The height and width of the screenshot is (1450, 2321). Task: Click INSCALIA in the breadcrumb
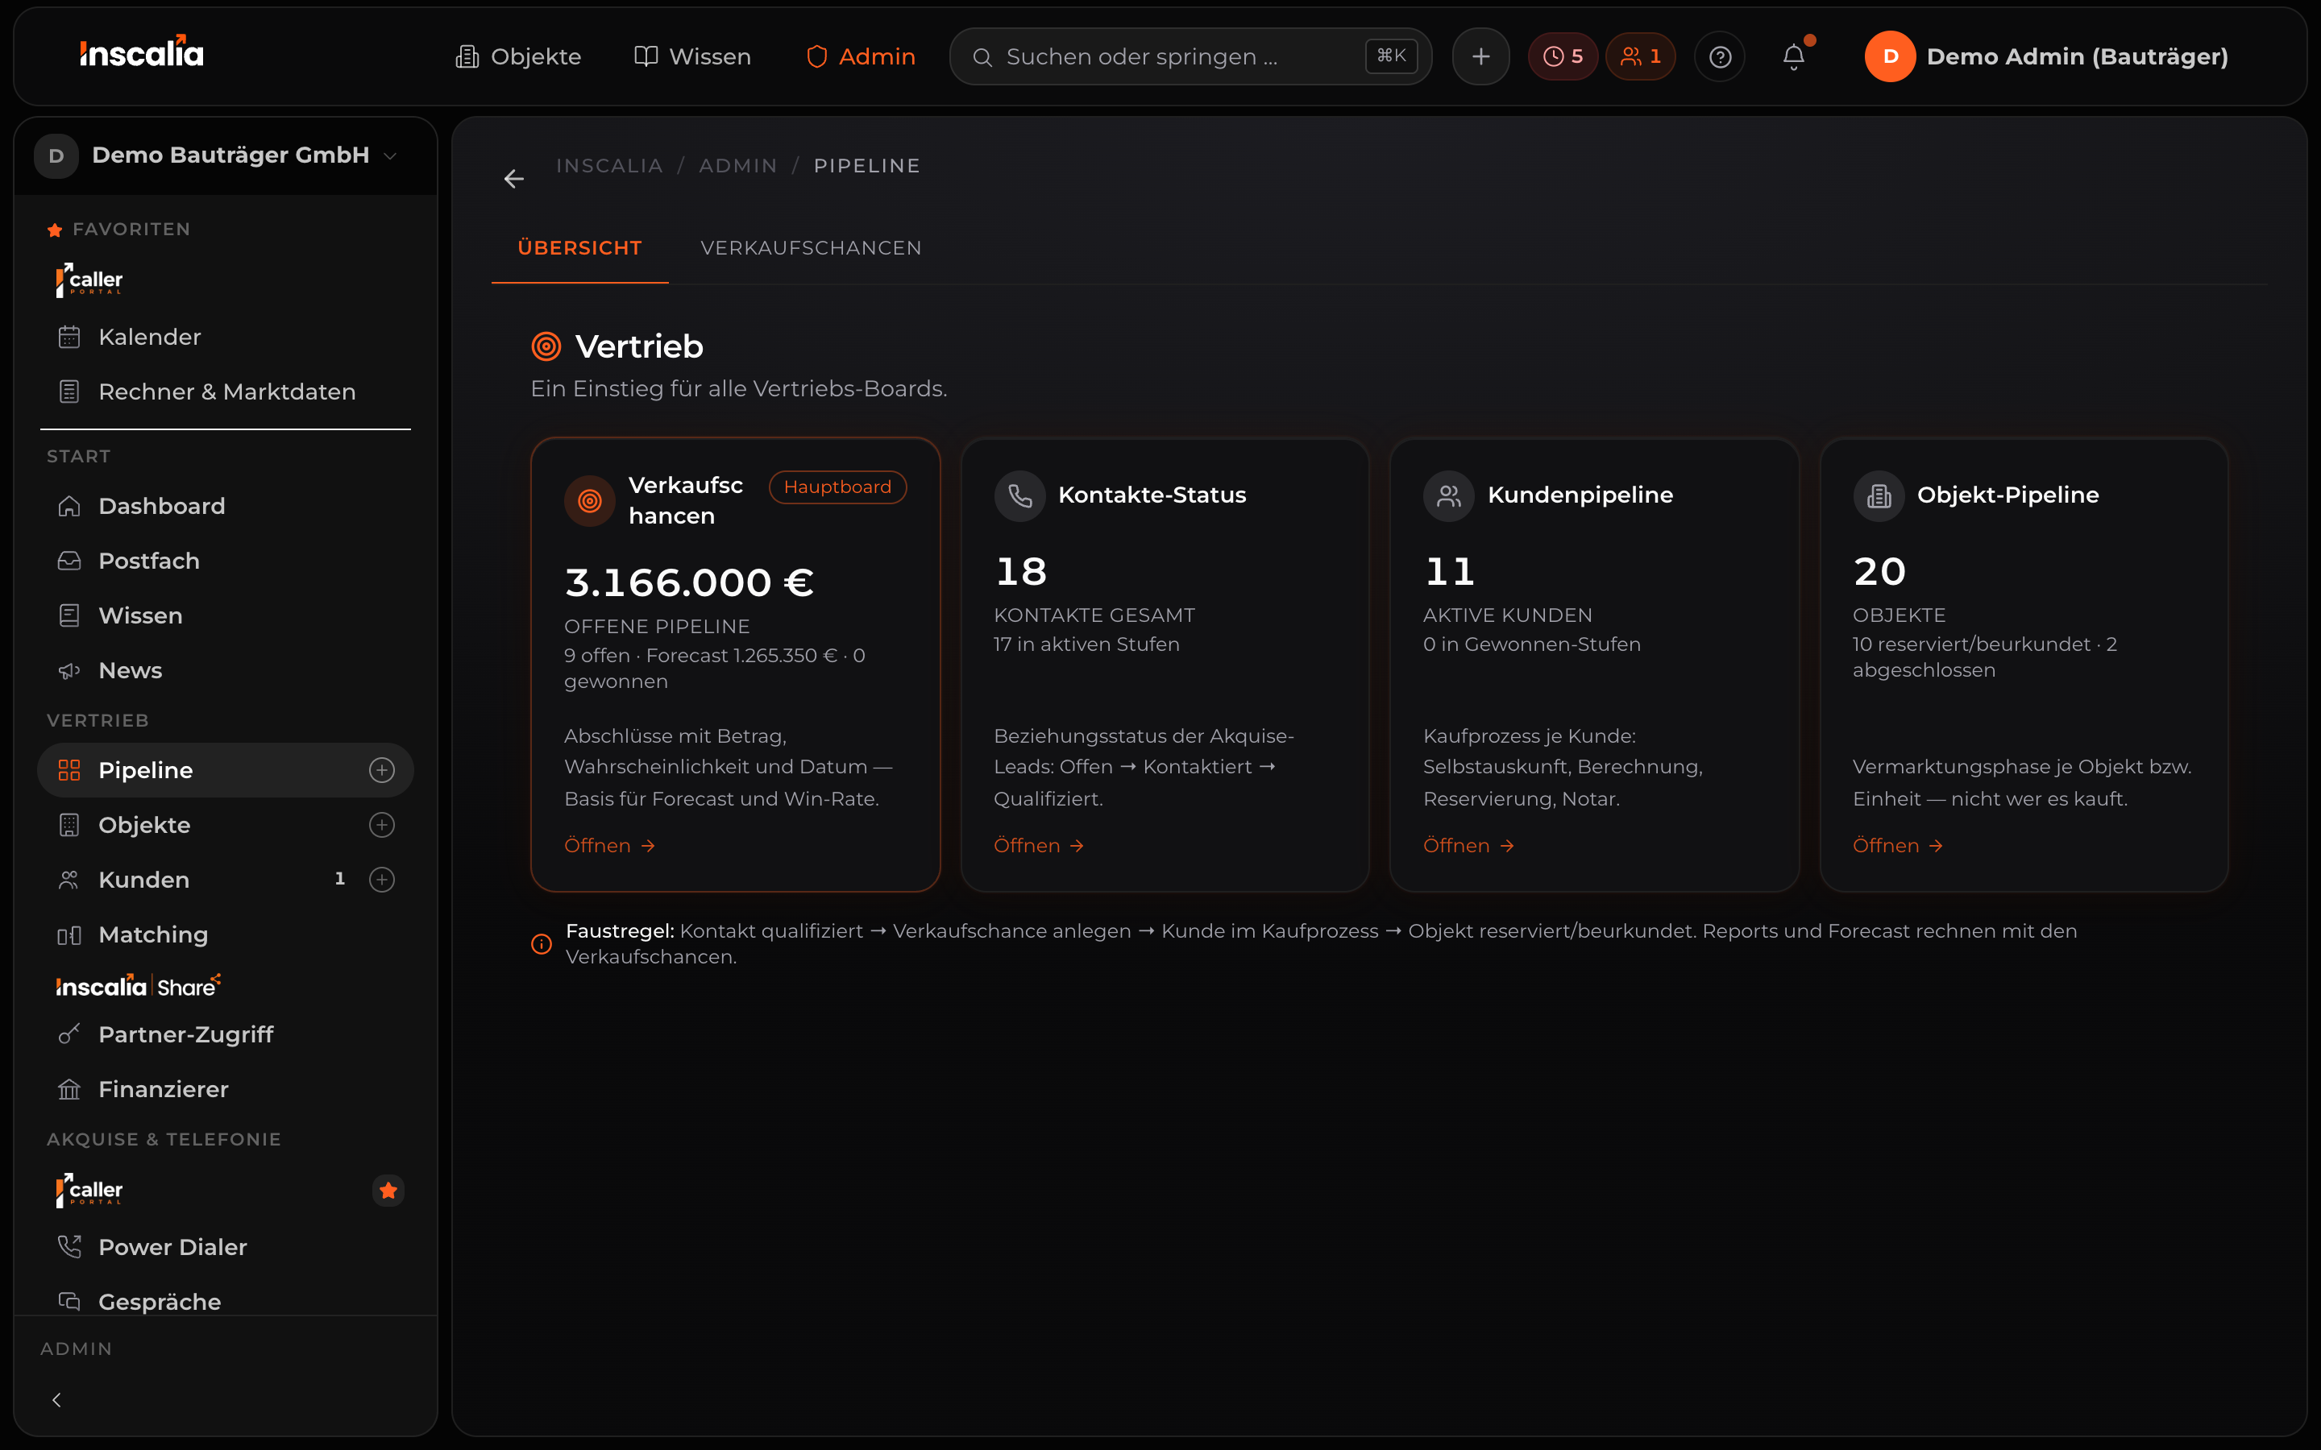click(x=609, y=166)
